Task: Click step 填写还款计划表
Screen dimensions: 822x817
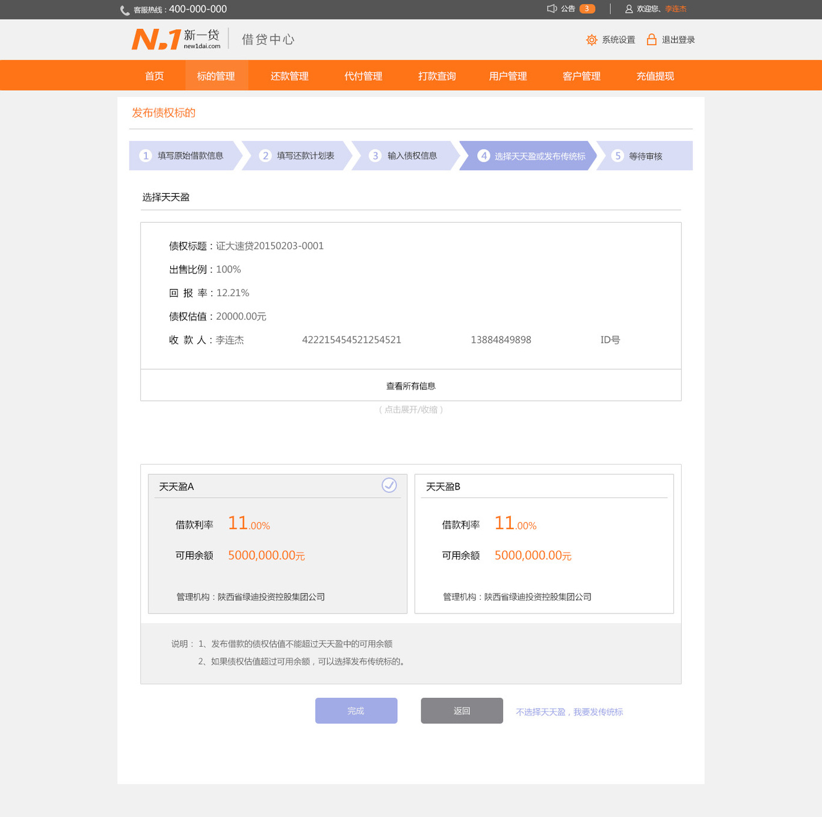Action: (306, 155)
